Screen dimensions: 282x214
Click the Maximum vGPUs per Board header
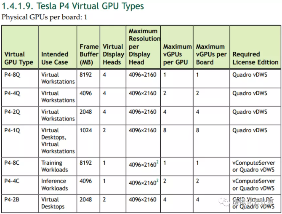pos(211,54)
